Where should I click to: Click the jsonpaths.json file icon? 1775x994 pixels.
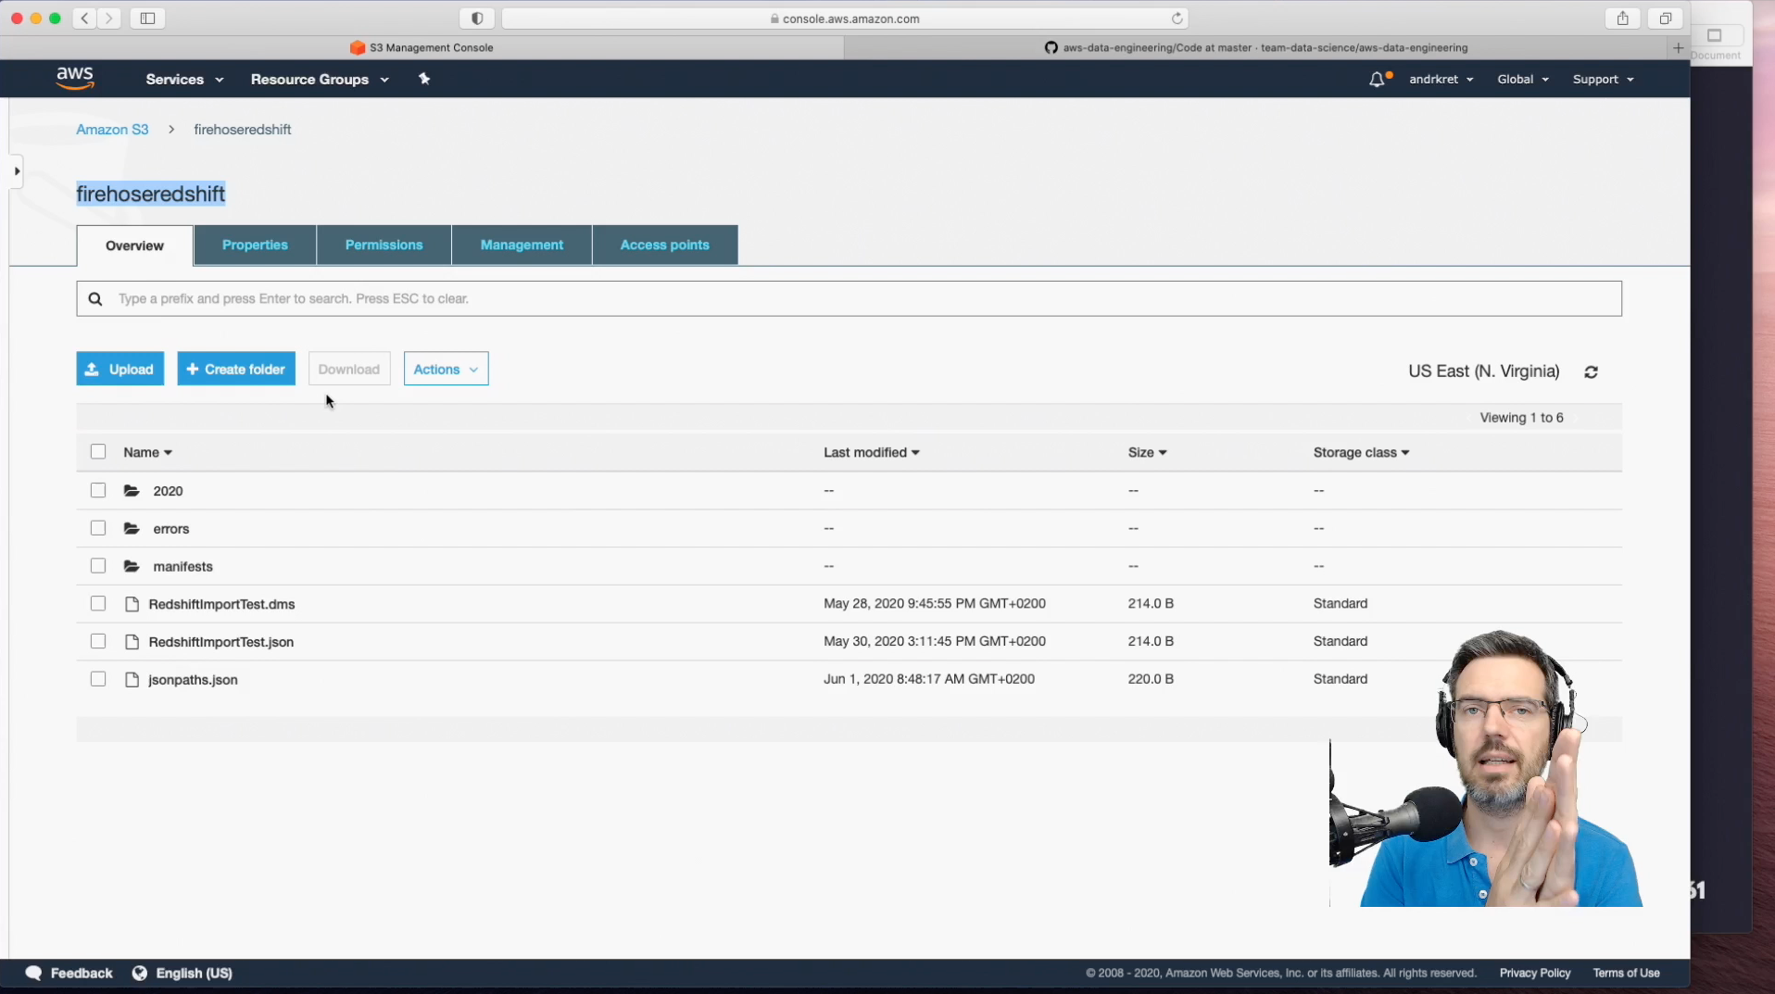(x=132, y=680)
